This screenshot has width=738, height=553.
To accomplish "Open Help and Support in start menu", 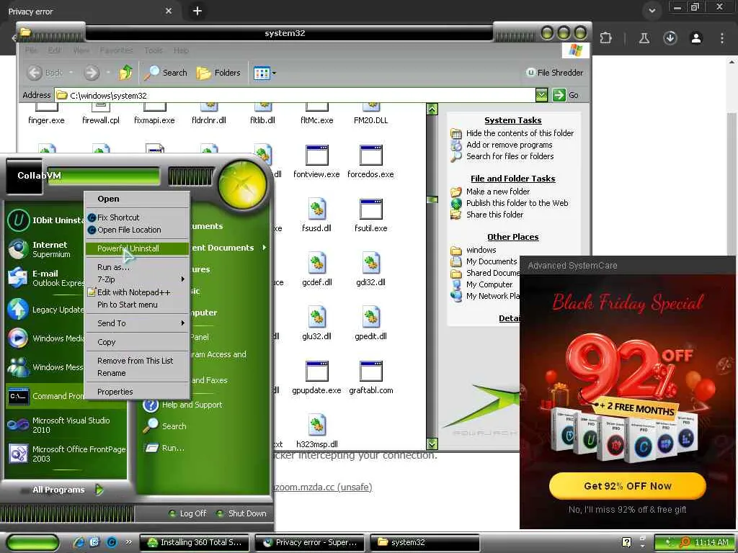I will click(184, 405).
